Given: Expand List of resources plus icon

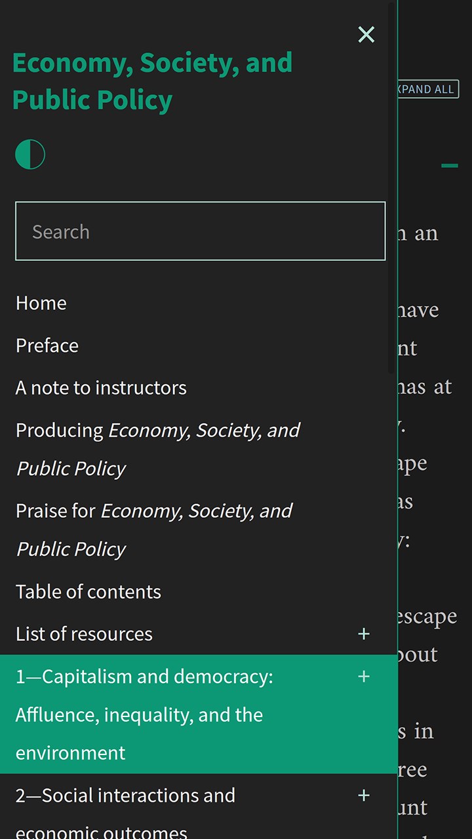Looking at the screenshot, I should [x=364, y=634].
